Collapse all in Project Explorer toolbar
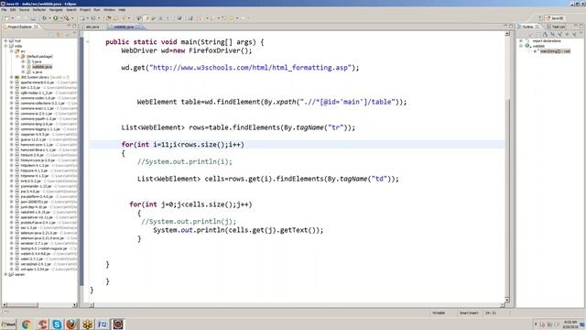Screen dimensions: 586x330 (50, 34)
